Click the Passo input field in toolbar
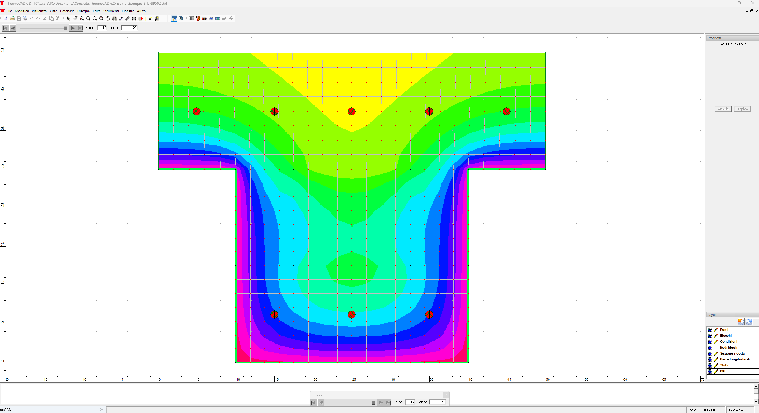Screen dimensions: 759x413 click(x=102, y=28)
